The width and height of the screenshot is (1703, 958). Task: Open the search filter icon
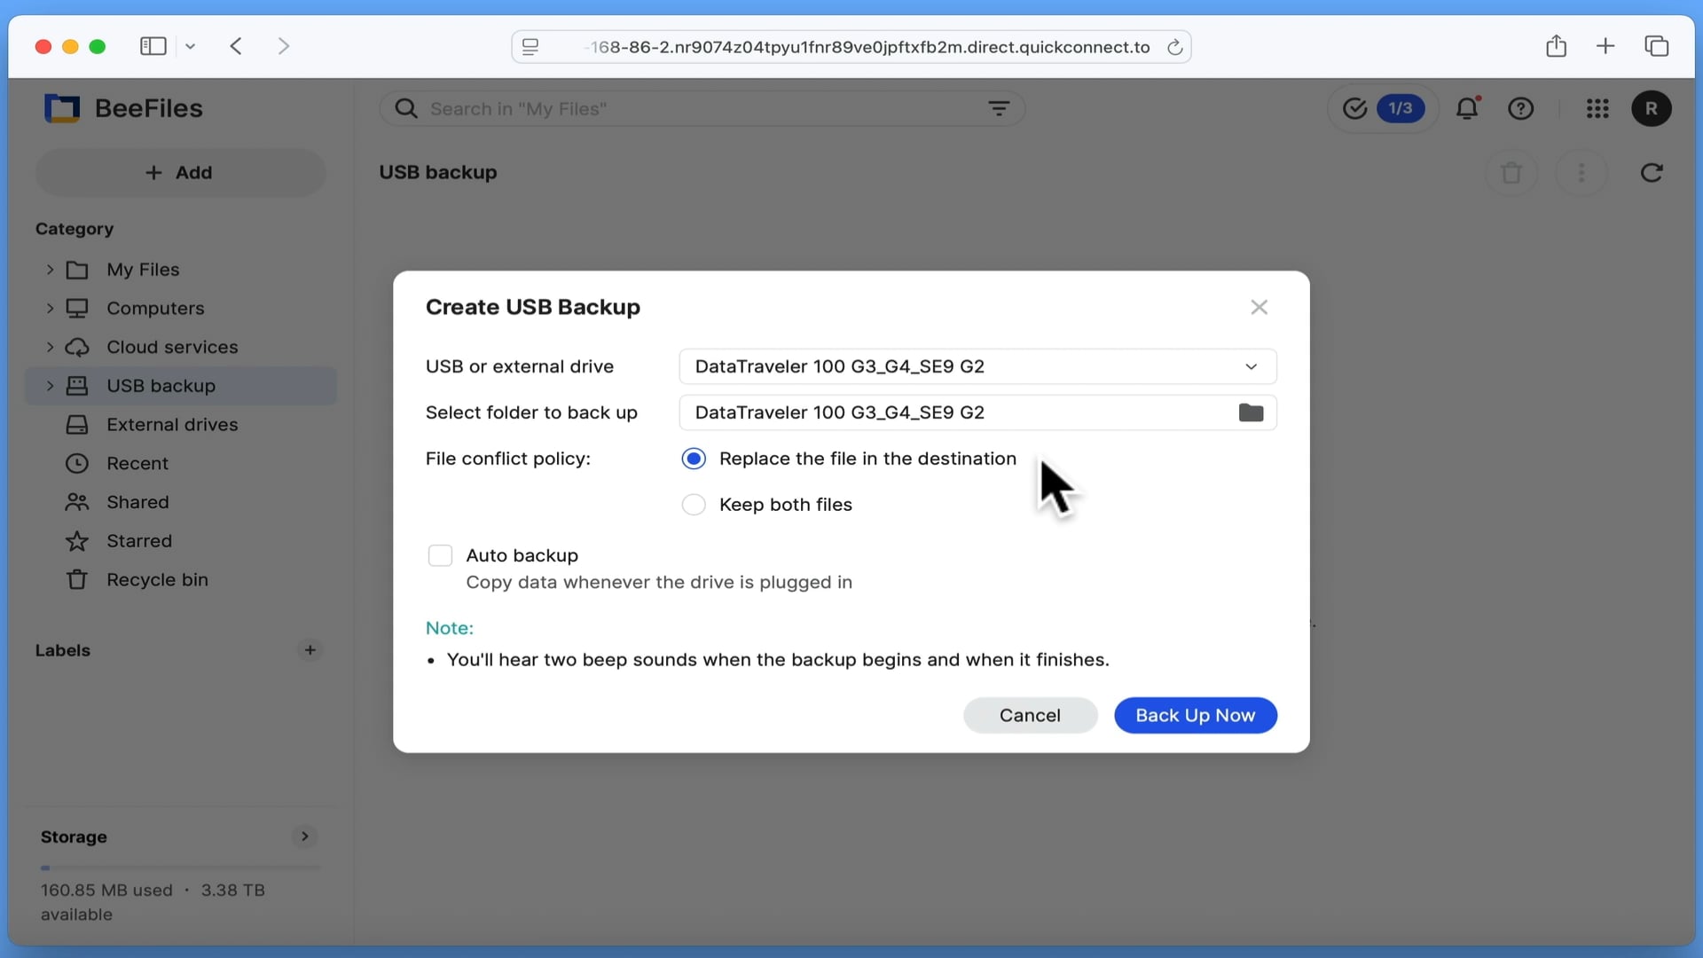click(1000, 108)
